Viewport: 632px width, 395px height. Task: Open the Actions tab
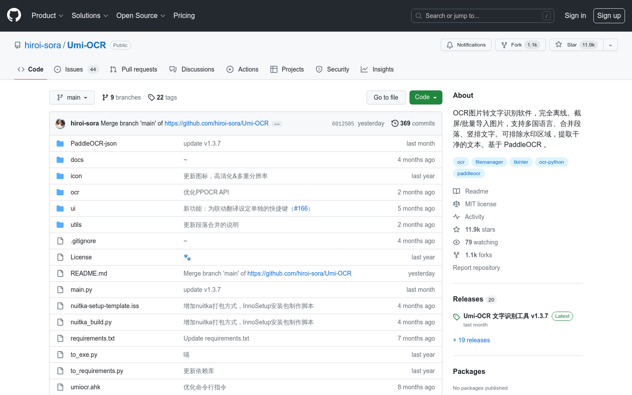pyautogui.click(x=242, y=69)
